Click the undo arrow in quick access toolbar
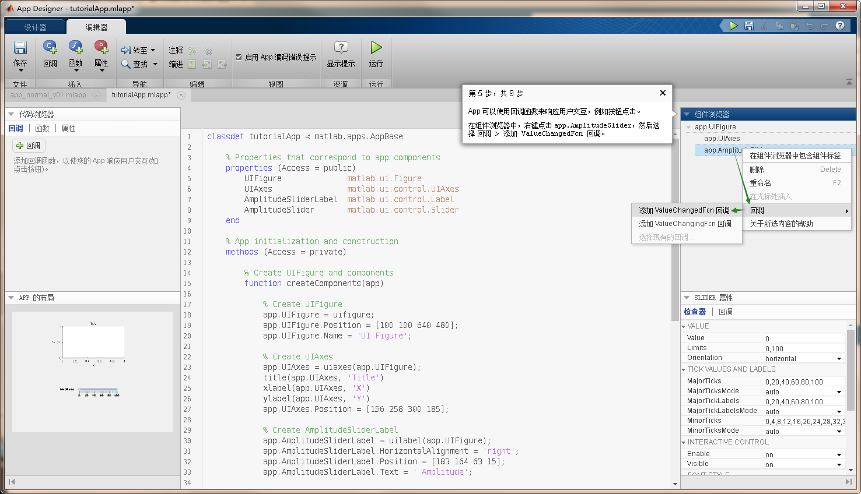Image resolution: width=861 pixels, height=494 pixels. point(810,25)
